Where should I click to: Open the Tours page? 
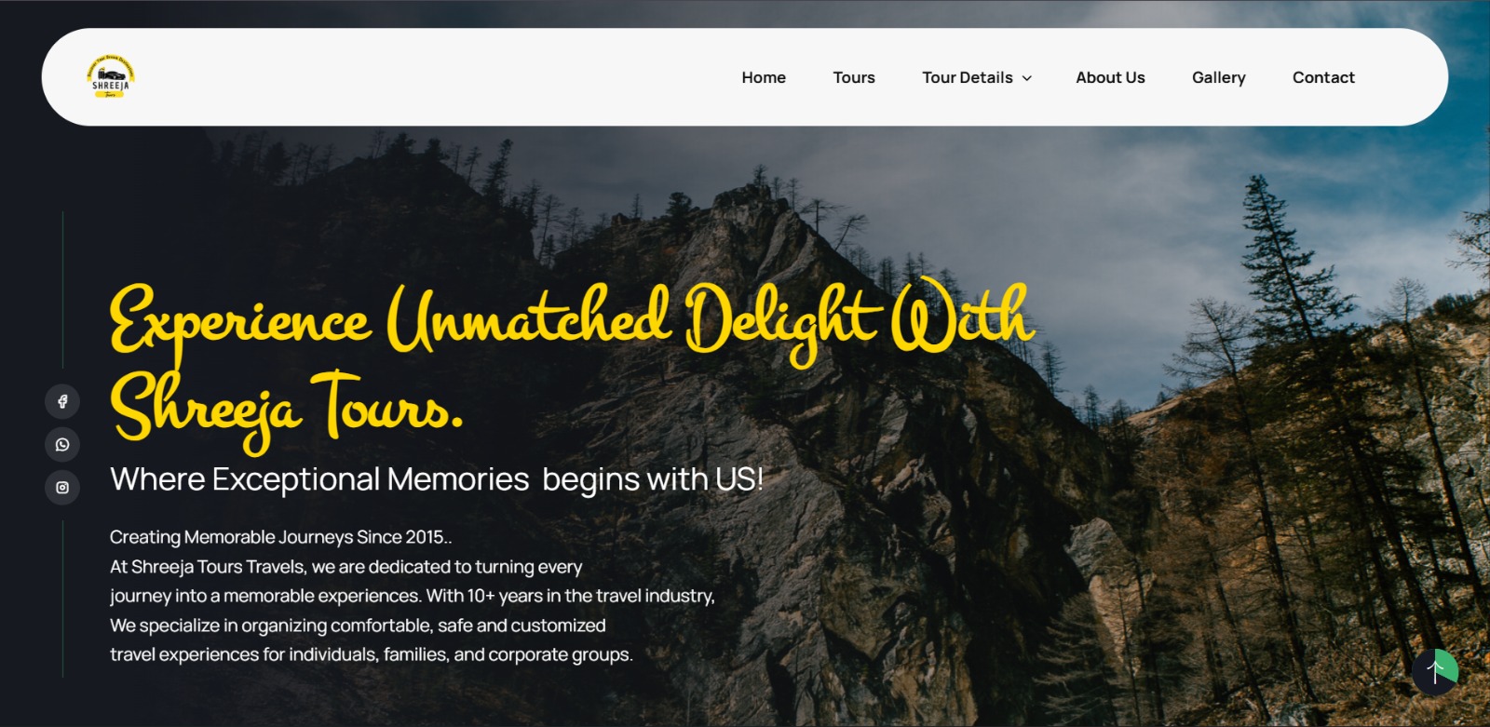(854, 77)
